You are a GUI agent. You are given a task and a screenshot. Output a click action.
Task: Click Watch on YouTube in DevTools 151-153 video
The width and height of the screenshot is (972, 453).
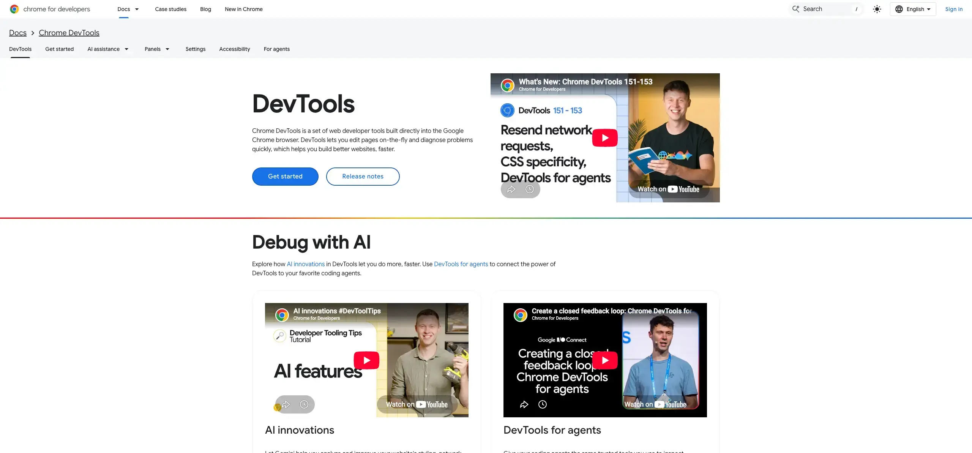point(668,189)
